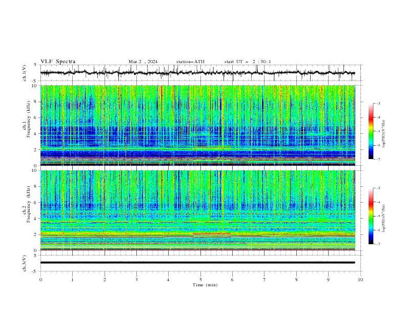Click the ch.1 voltage waveform trace

point(197,73)
